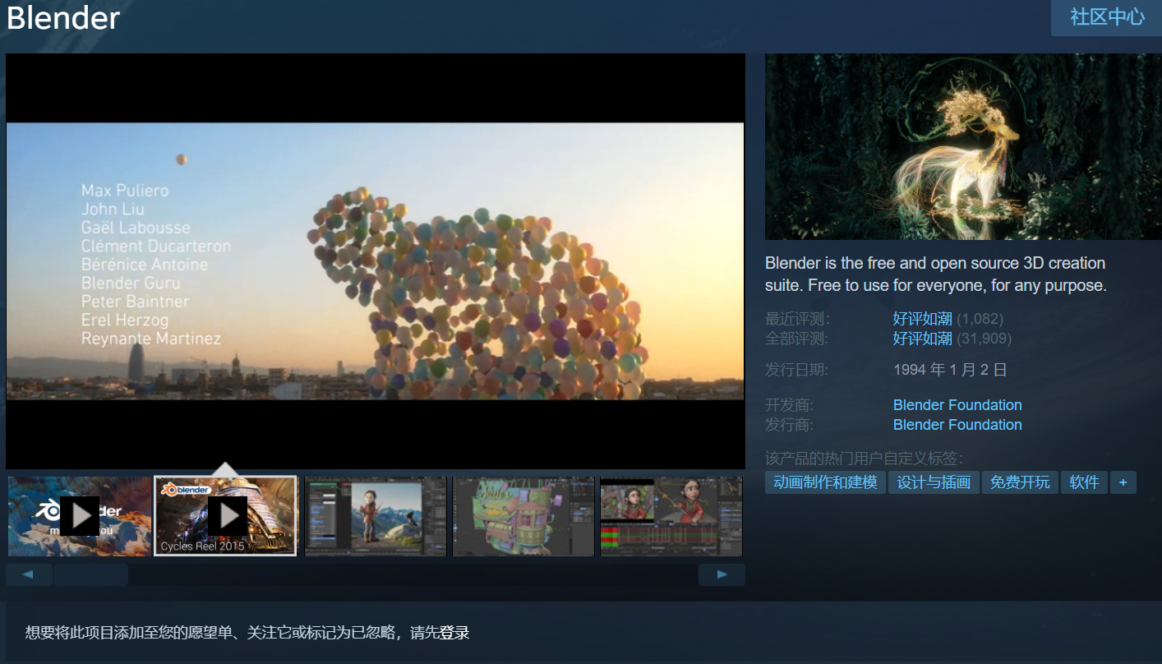The image size is (1162, 664).
Task: Click 登录 to sign in
Action: (456, 633)
